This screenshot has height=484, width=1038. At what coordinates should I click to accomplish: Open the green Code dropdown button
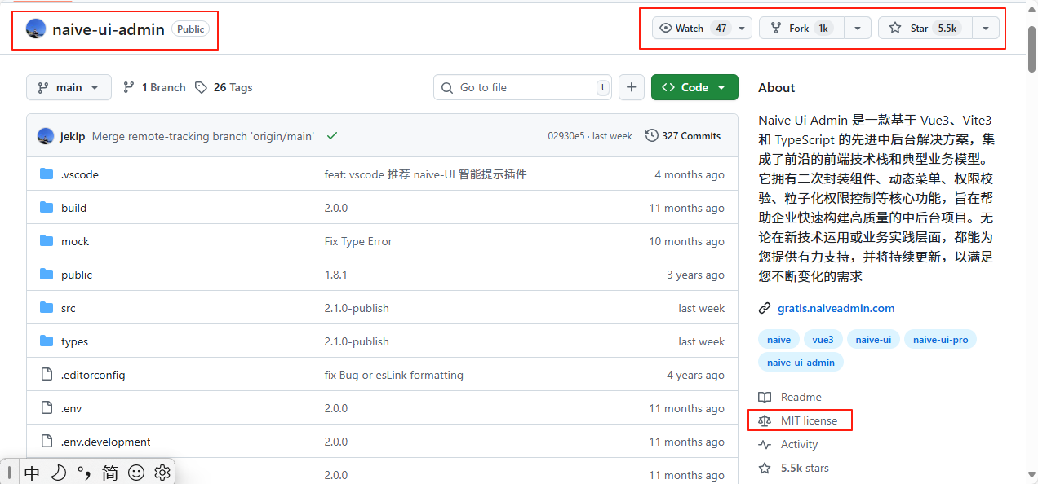click(694, 87)
